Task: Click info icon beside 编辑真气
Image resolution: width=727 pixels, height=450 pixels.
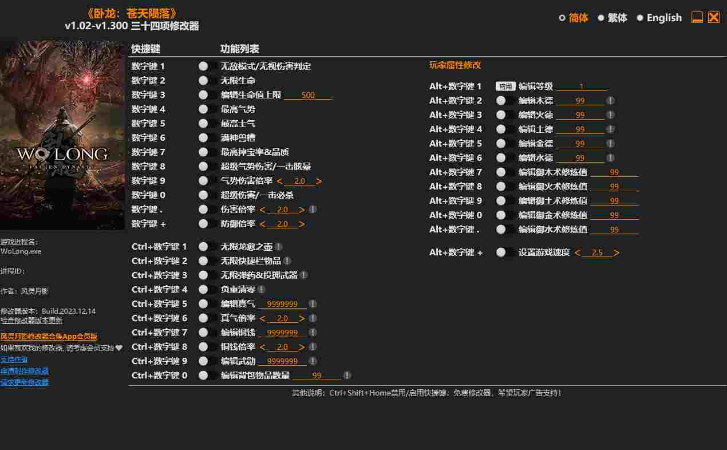Action: (x=313, y=304)
